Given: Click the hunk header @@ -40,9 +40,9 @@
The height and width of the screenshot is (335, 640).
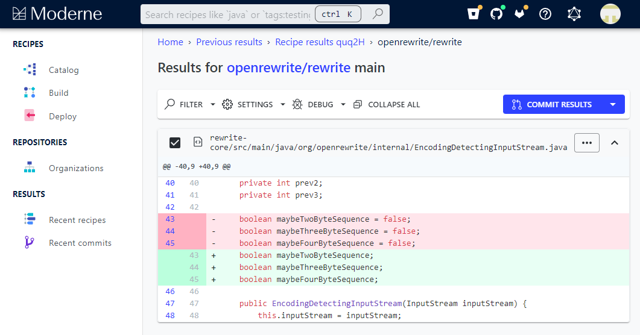Looking at the screenshot, I should 197,167.
